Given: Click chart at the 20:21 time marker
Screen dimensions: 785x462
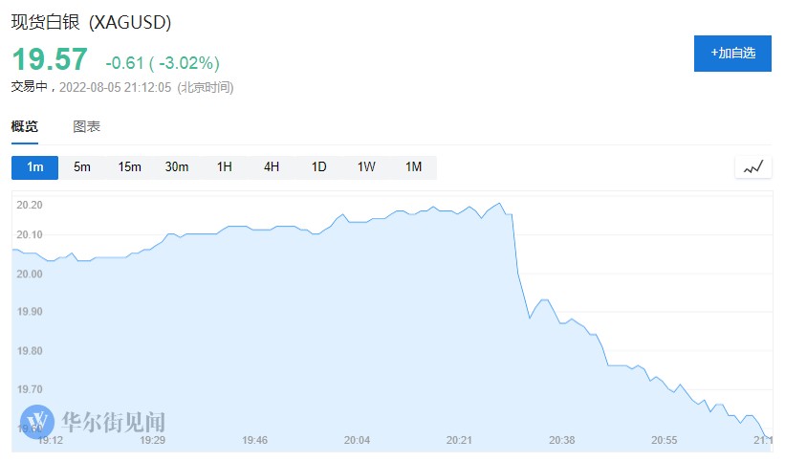Looking at the screenshot, I should [460, 440].
